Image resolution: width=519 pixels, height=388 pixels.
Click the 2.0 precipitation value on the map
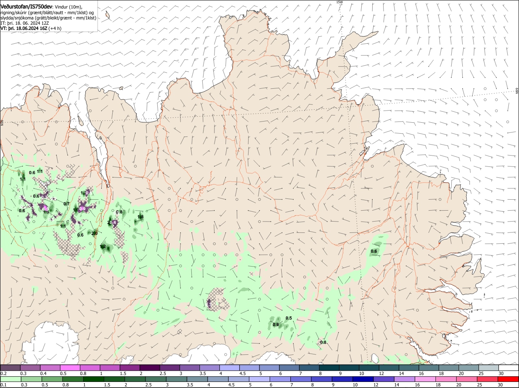click(x=94, y=233)
